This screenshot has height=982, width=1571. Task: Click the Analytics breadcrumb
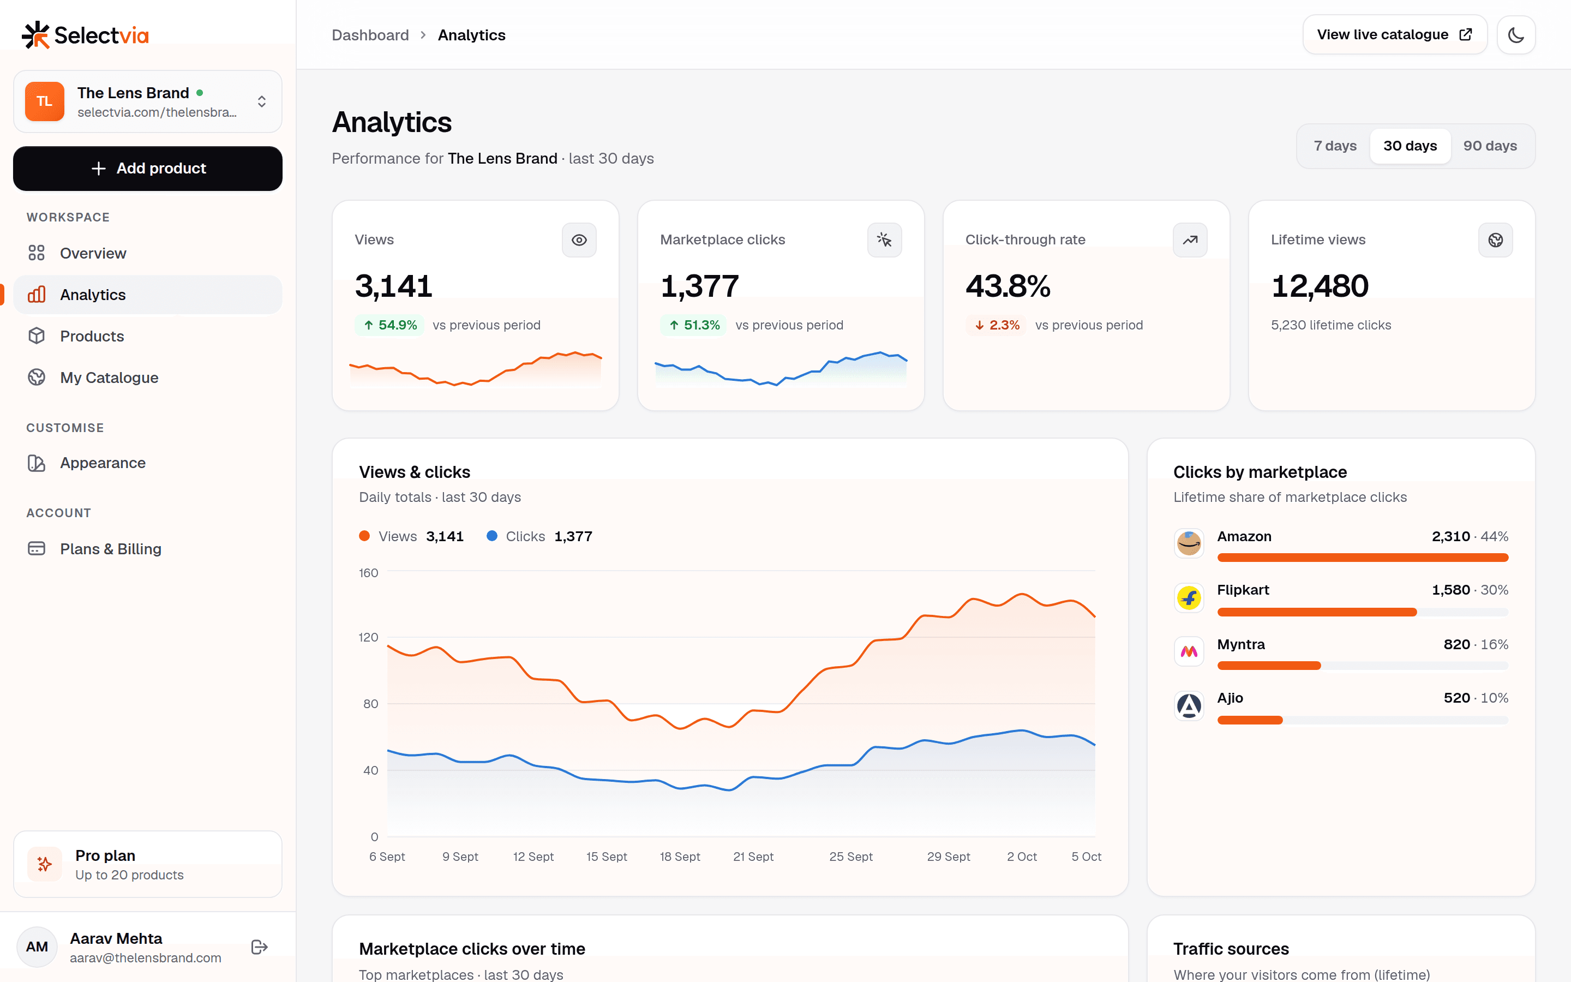[x=471, y=35]
